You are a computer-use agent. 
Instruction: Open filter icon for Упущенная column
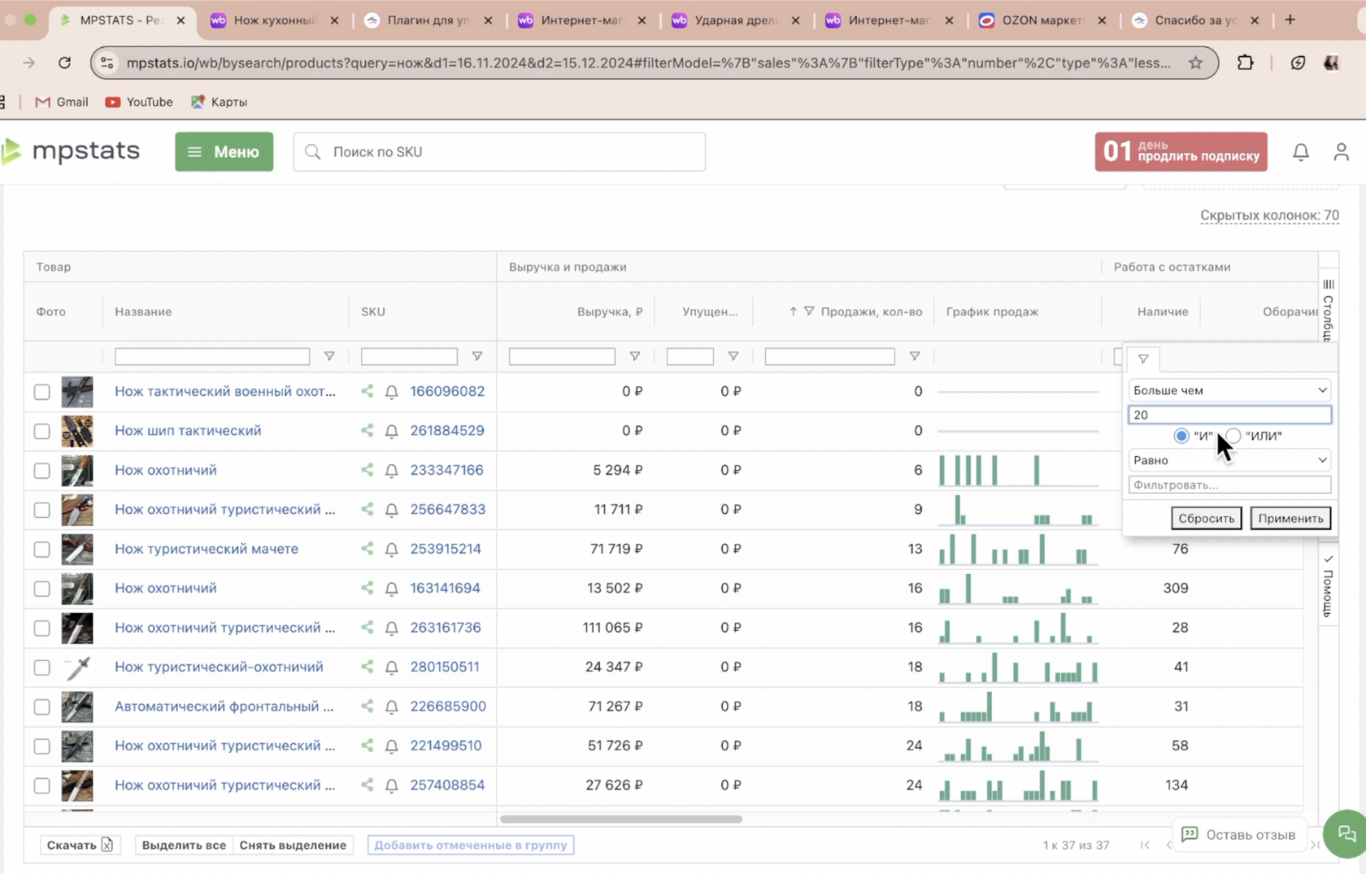[733, 356]
